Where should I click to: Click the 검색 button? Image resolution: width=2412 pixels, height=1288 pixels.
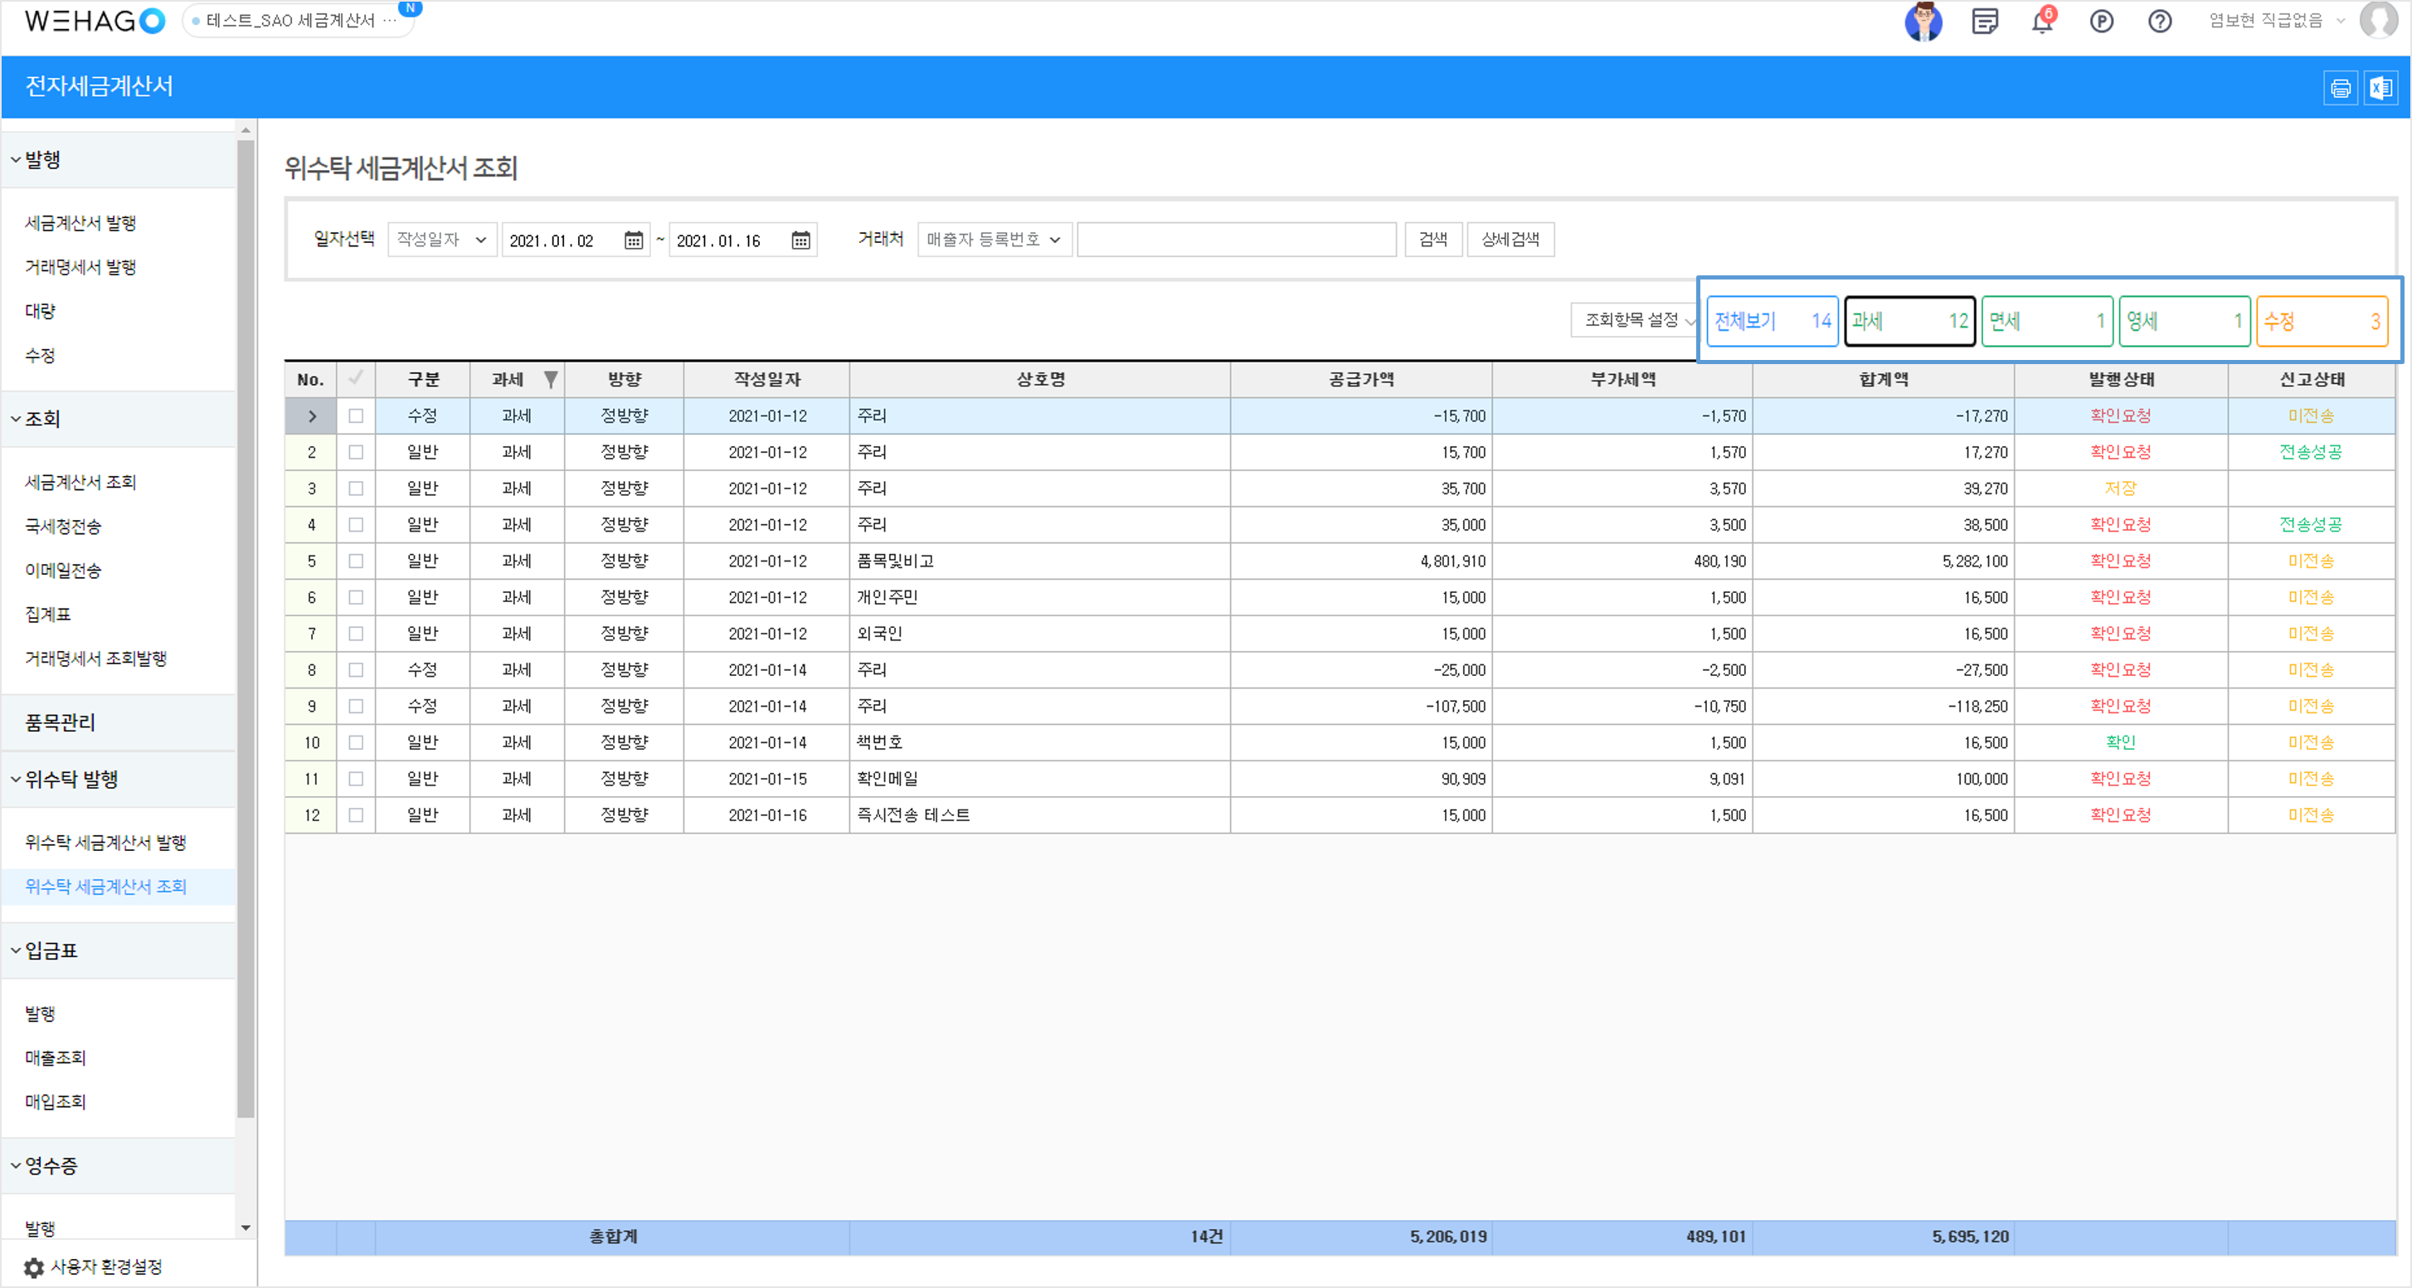coord(1432,240)
